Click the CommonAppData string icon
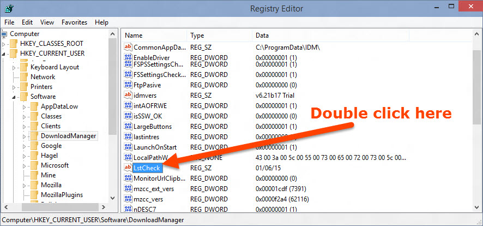 click(128, 47)
